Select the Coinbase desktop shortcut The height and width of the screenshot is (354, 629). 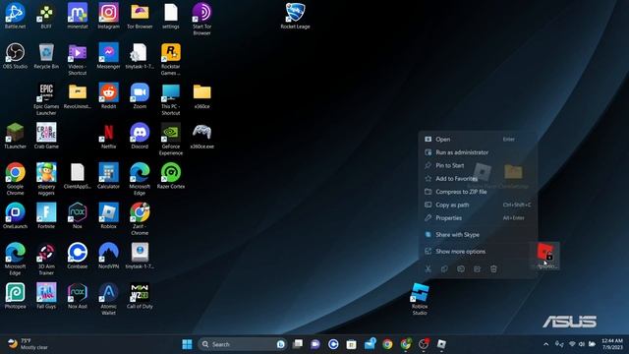(x=78, y=256)
